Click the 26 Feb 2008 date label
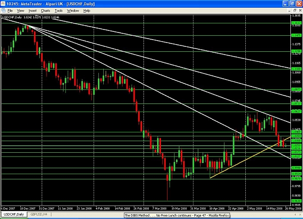The image size is (303, 219). [141, 208]
